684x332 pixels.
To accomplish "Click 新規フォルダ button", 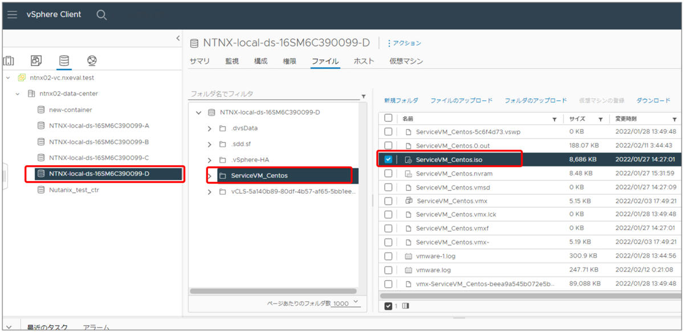I will [401, 101].
